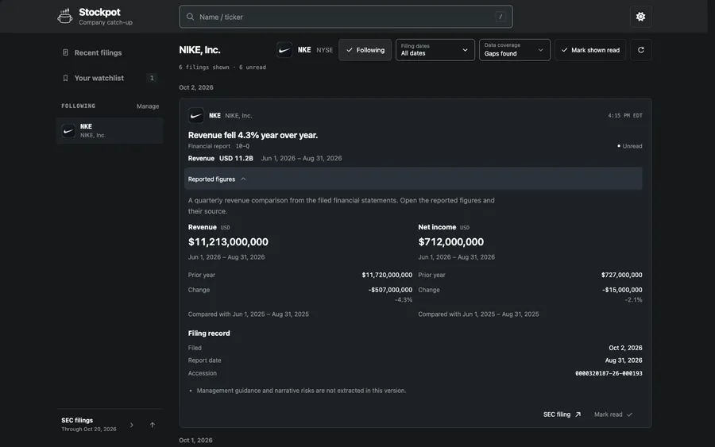Click prior year net income $727,000,000
715x447 pixels.
click(x=621, y=275)
